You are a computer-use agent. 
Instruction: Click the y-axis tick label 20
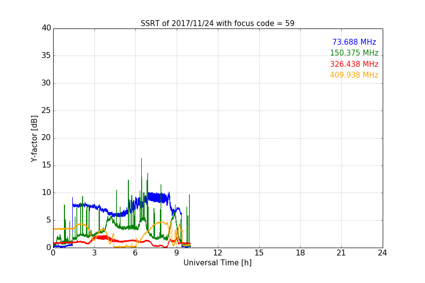46,138
